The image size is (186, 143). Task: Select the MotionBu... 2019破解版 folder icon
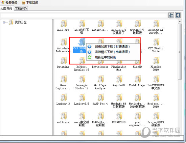pyautogui.click(x=138, y=97)
